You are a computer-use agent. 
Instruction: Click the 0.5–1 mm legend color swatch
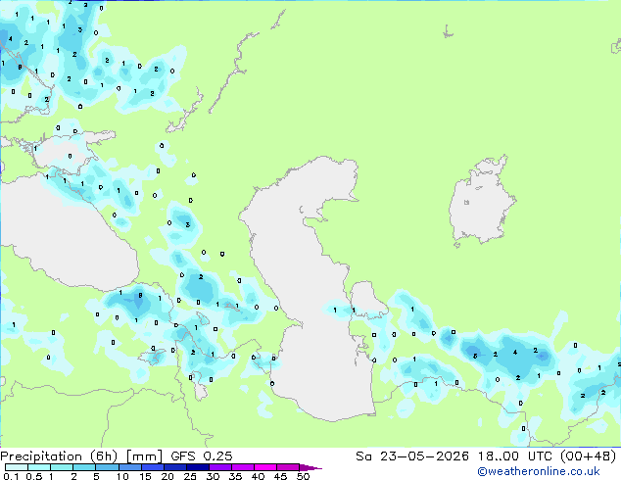[x=39, y=467]
